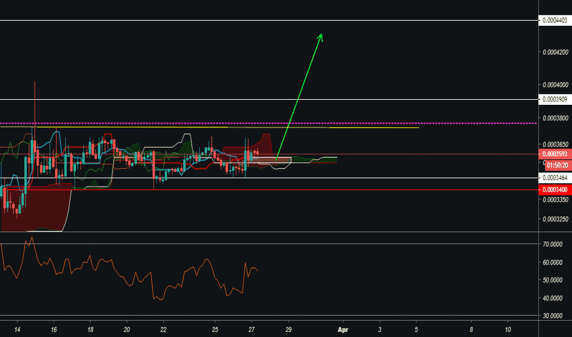Click the Apr date label on time axis
The height and width of the screenshot is (337, 572).
click(343, 330)
